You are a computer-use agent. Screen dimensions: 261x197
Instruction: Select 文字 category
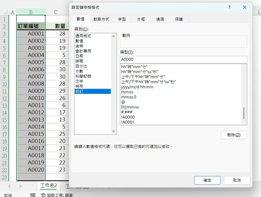pyautogui.click(x=93, y=81)
